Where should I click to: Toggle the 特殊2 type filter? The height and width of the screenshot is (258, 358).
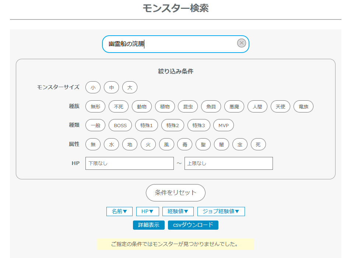point(172,125)
